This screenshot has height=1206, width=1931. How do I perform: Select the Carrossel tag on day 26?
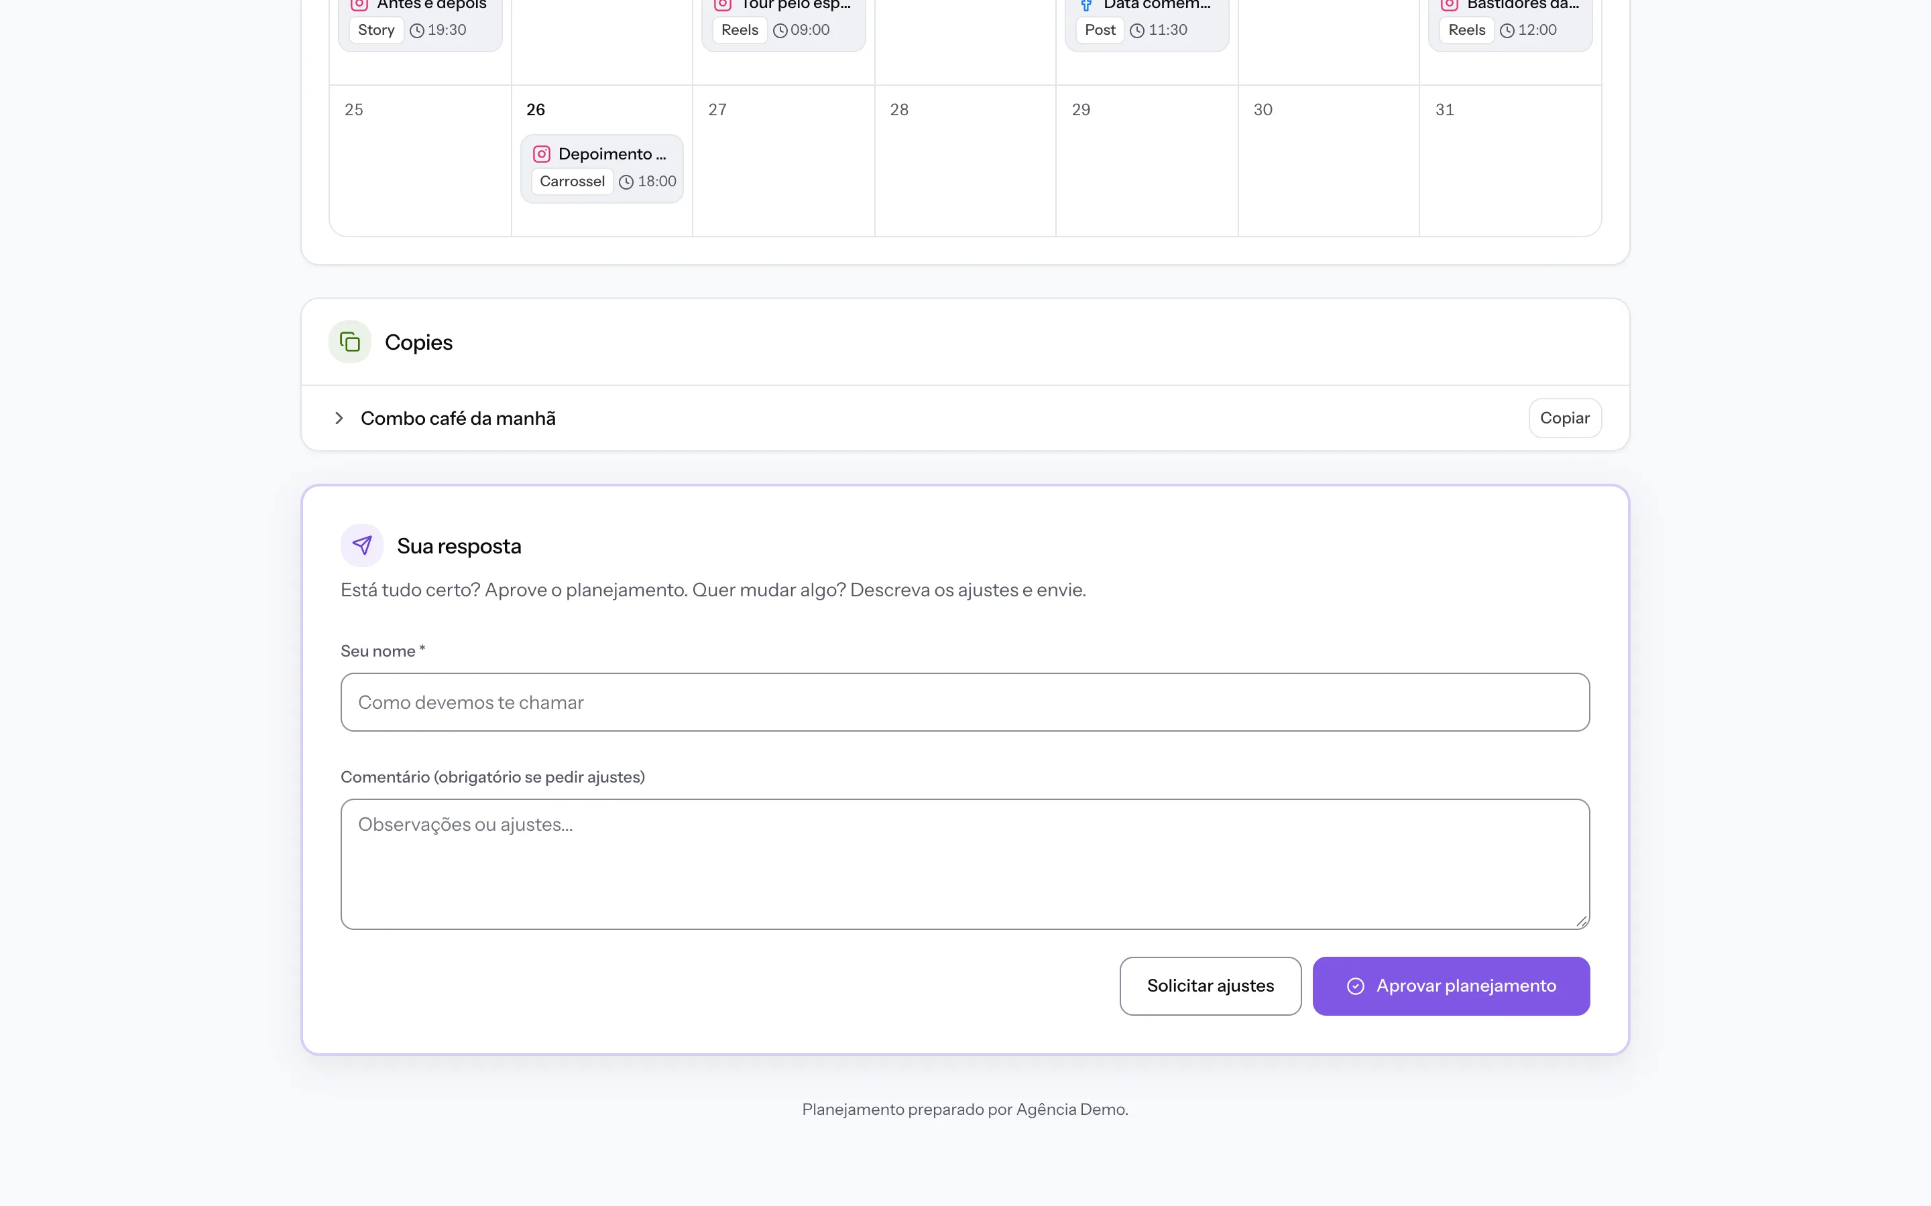572,181
